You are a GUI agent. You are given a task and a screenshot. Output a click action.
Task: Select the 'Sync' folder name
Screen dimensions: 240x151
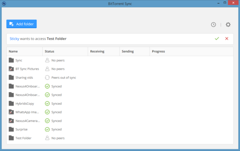[19, 60]
